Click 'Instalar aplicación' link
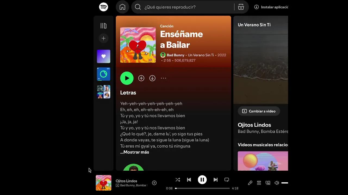The height and width of the screenshot is (195, 348). [271, 7]
